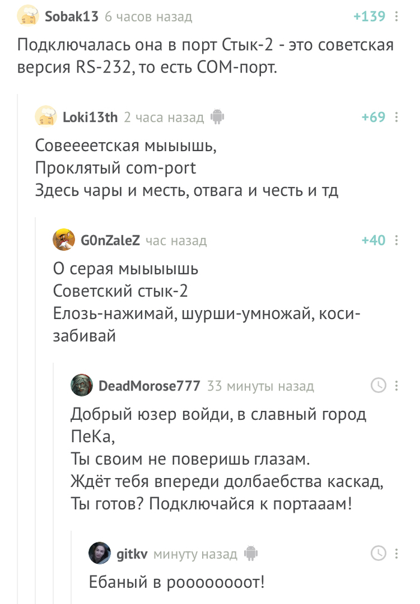The height and width of the screenshot is (604, 420).
Task: Click Loki13th's avatar icon
Action: (46, 117)
